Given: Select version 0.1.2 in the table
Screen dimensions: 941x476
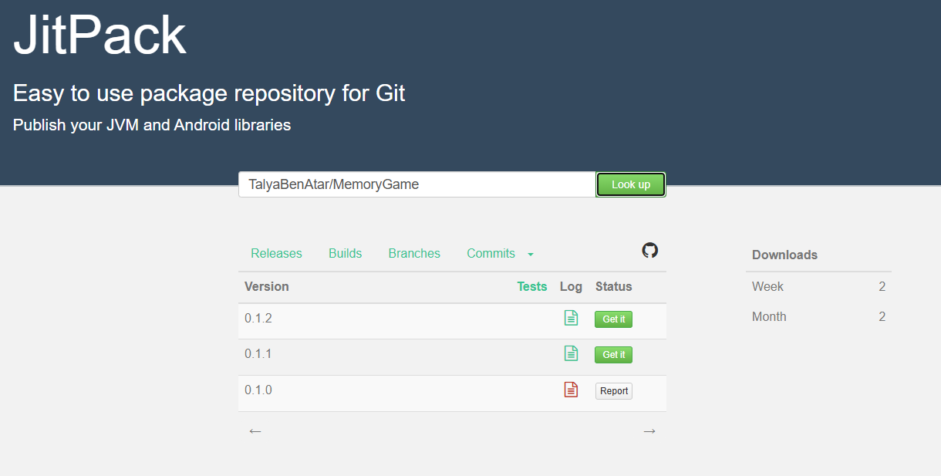Looking at the screenshot, I should click(x=258, y=317).
